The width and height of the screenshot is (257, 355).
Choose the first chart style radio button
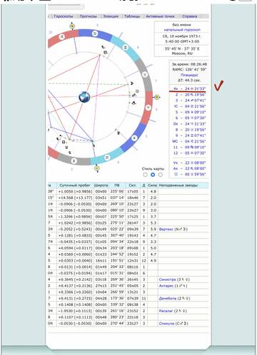pos(145,175)
